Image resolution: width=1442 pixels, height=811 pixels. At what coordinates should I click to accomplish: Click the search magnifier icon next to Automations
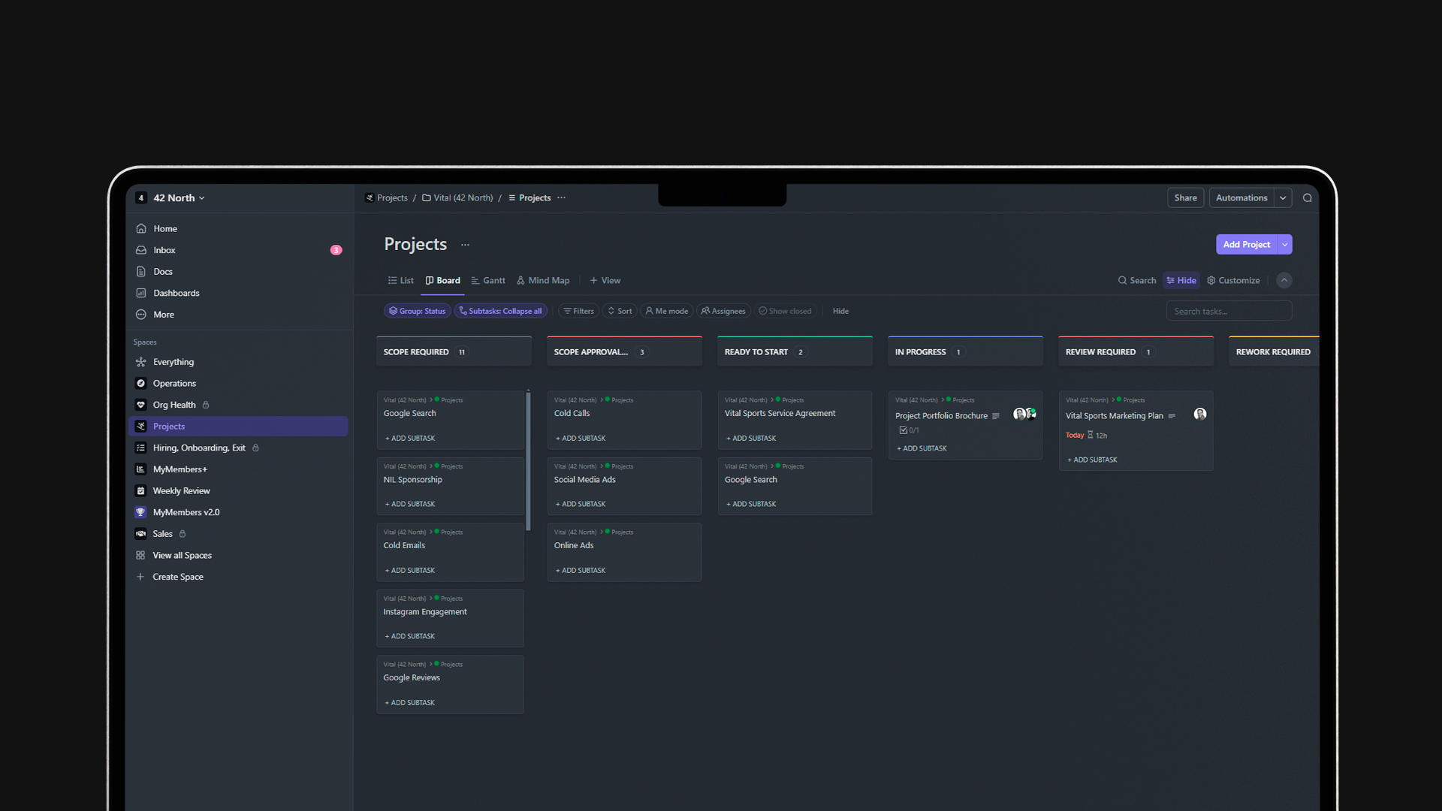pos(1307,198)
